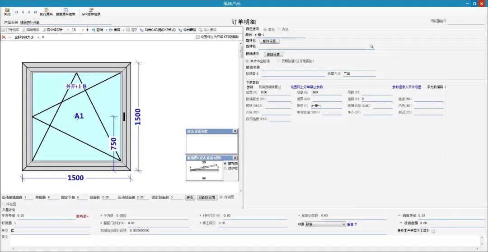Click the glass name (玻璃名称) input field
The height and width of the screenshot is (252, 488).
[x=319, y=67]
